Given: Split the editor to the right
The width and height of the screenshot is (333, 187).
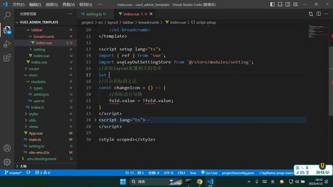Looking at the screenshot, I should coord(318,14).
